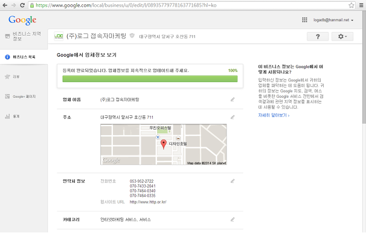Click 자세히 알아보기 link

pos(274,115)
